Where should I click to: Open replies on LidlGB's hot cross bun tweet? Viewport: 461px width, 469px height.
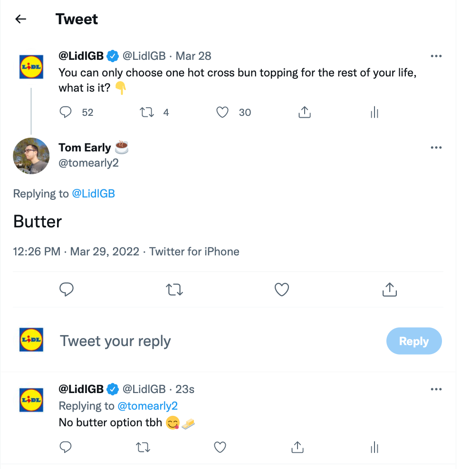[x=65, y=112]
